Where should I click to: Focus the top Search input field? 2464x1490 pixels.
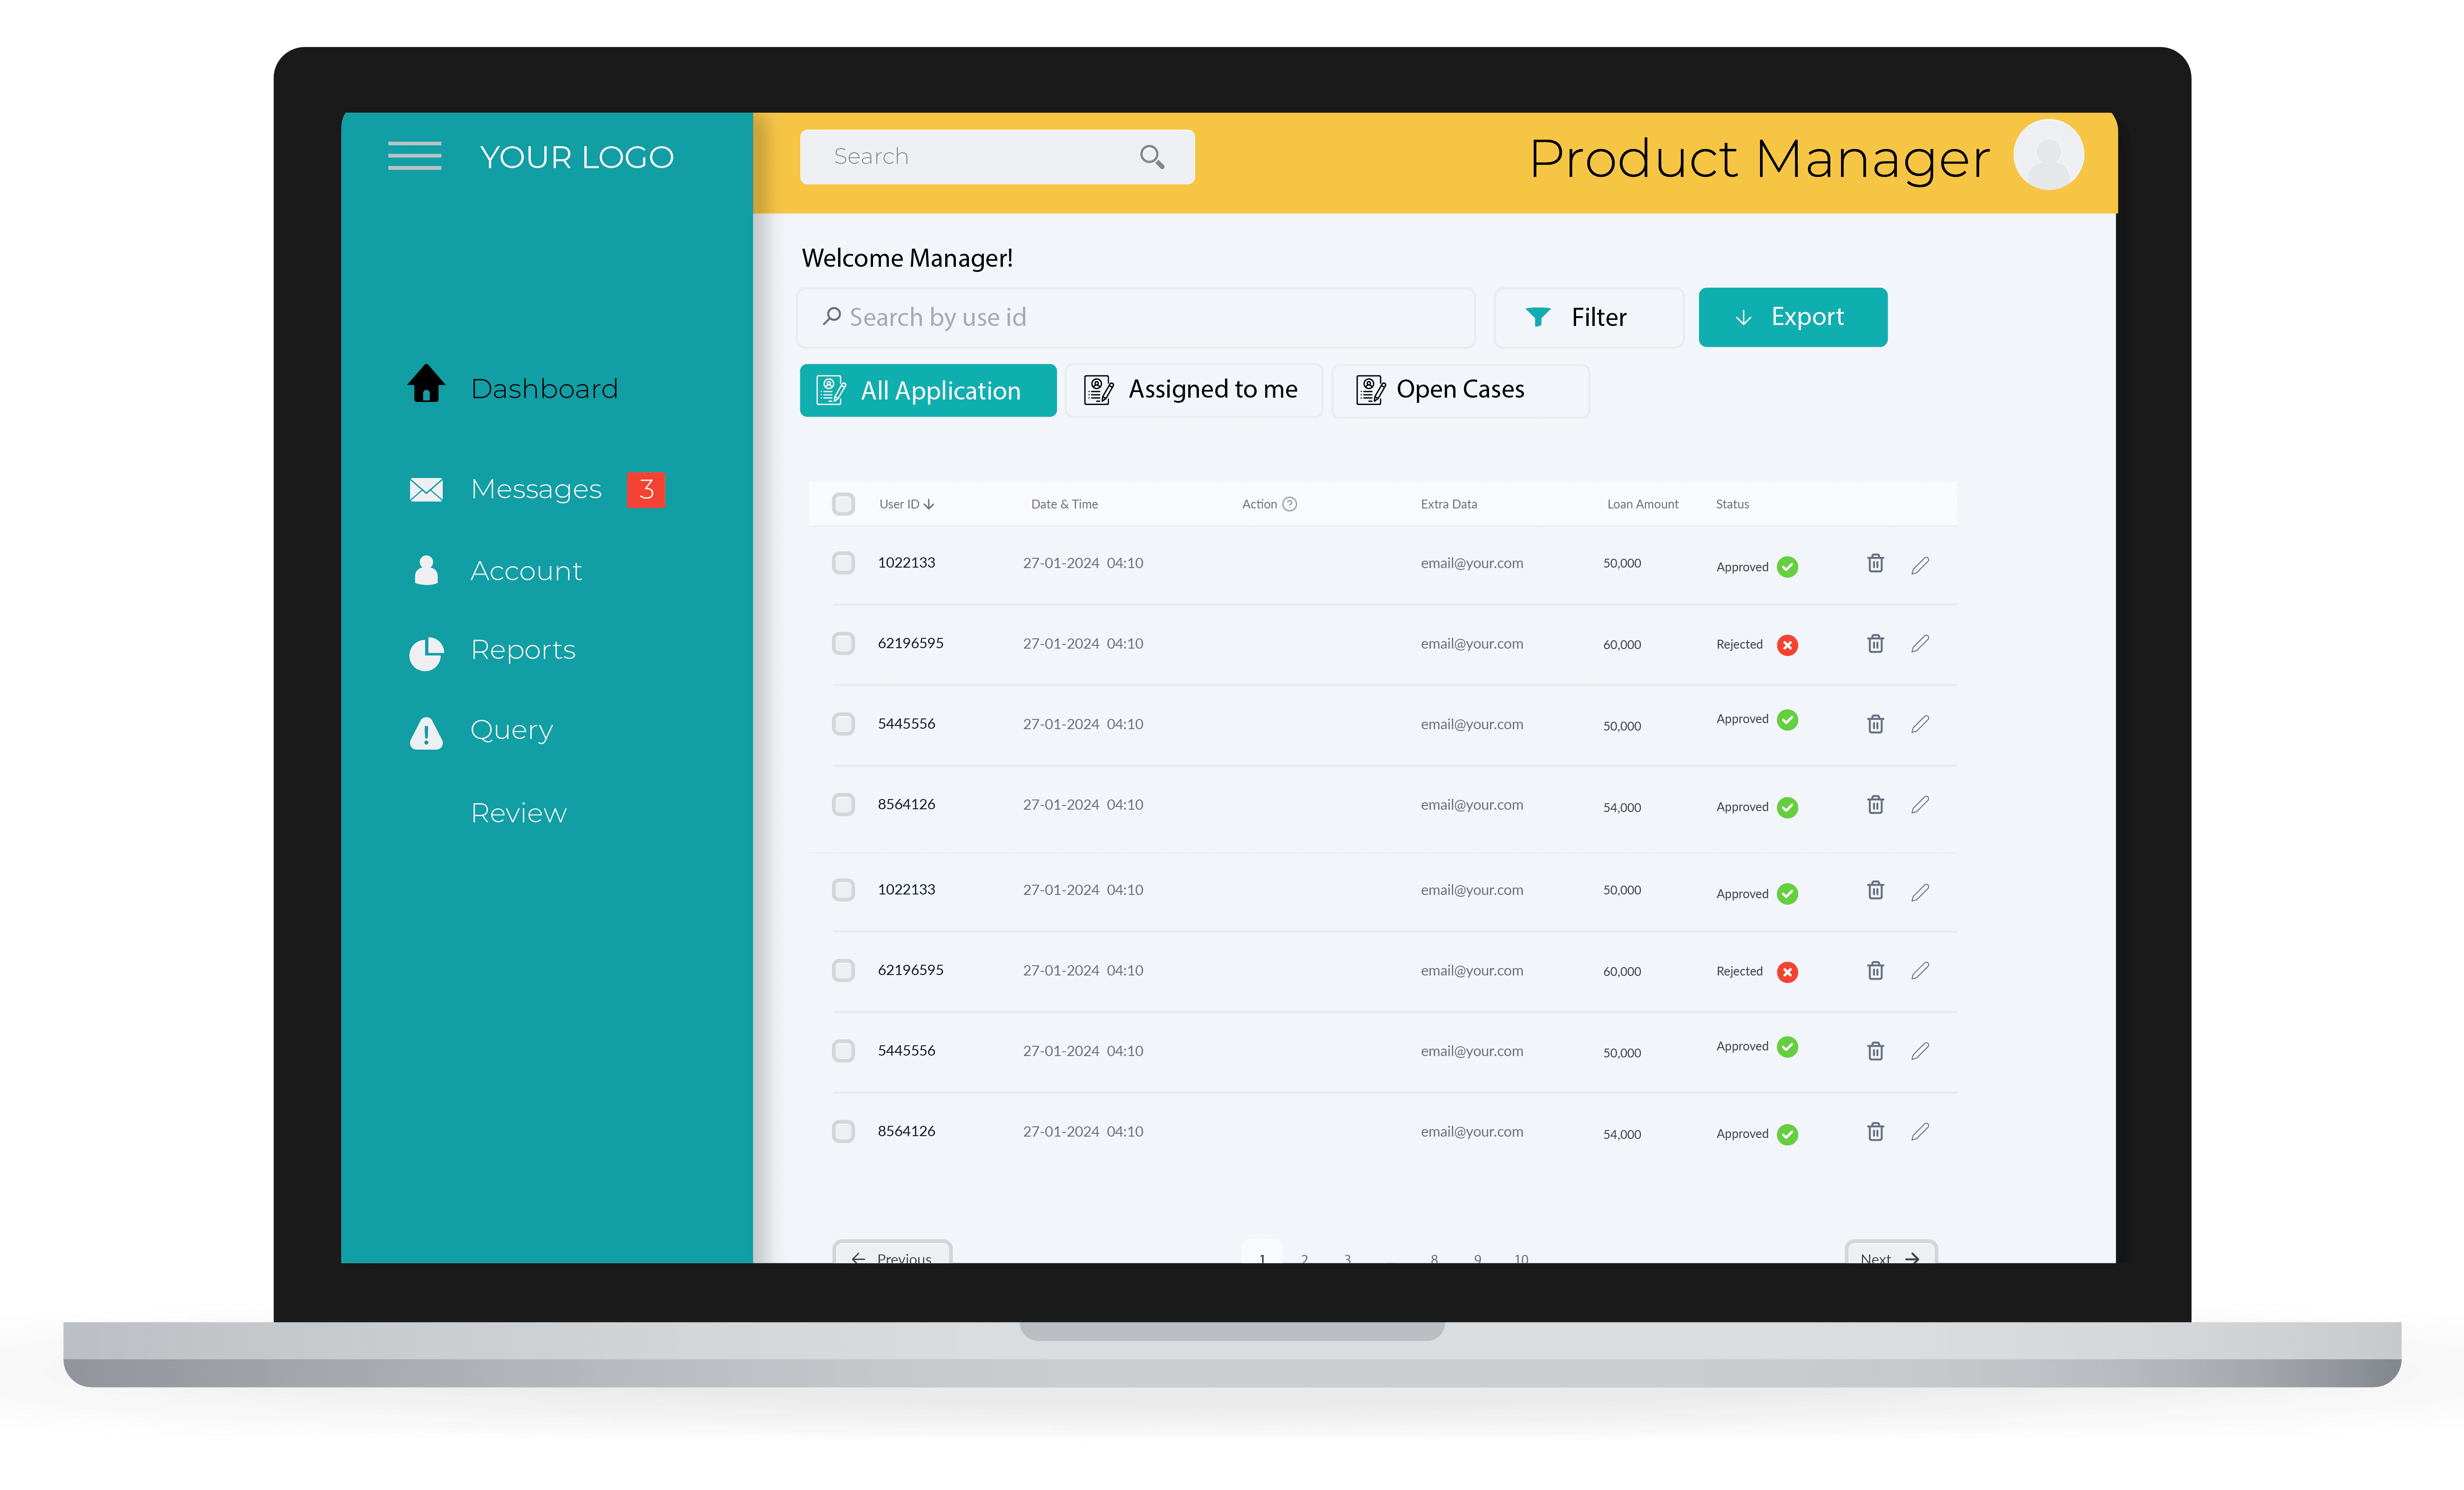click(997, 157)
